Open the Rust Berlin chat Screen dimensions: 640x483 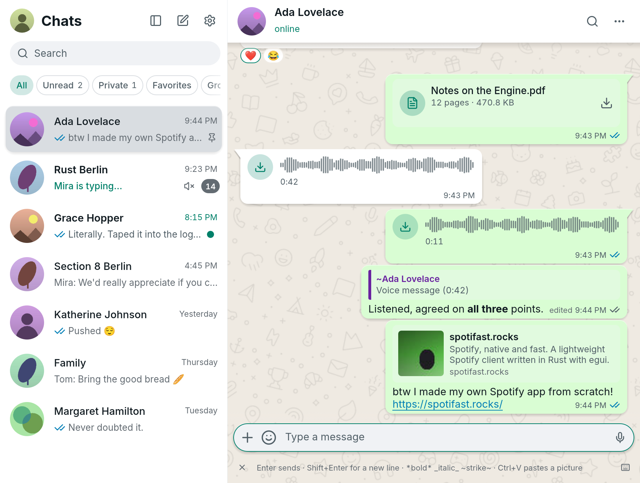tap(114, 178)
